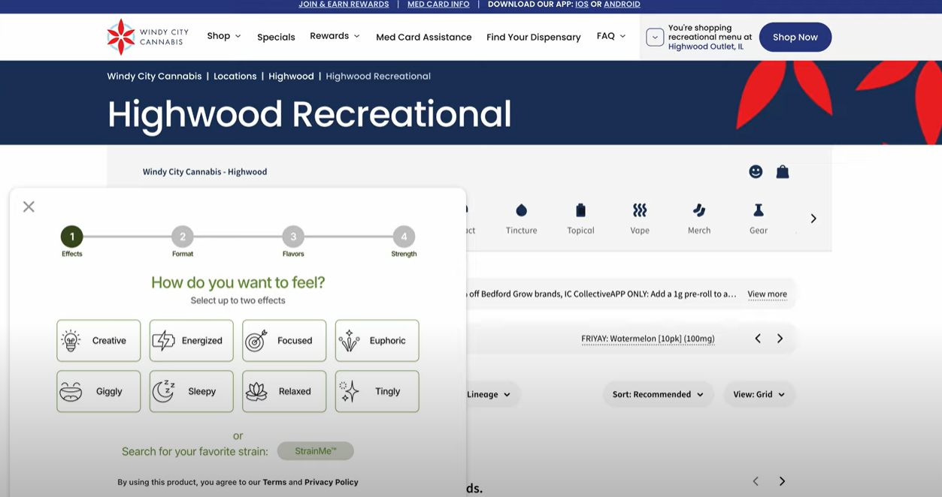Click View more on promo banner
This screenshot has width=942, height=497.
click(767, 294)
